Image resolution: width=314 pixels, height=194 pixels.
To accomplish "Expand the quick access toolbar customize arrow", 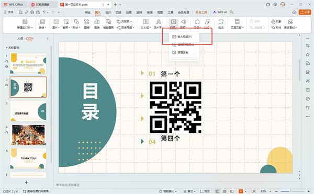I will click(59, 13).
